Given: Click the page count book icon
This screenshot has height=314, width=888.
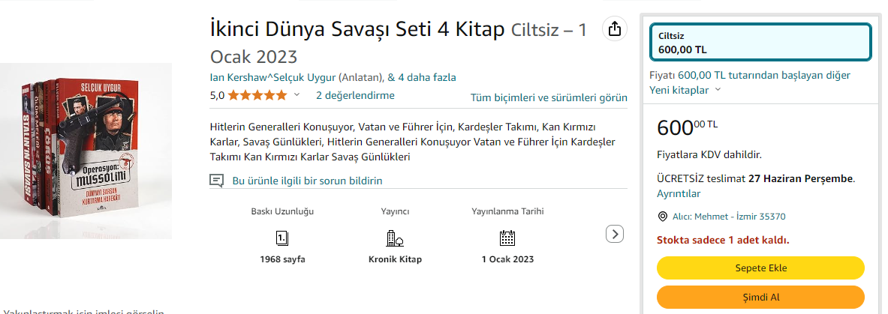Looking at the screenshot, I should pyautogui.click(x=282, y=238).
